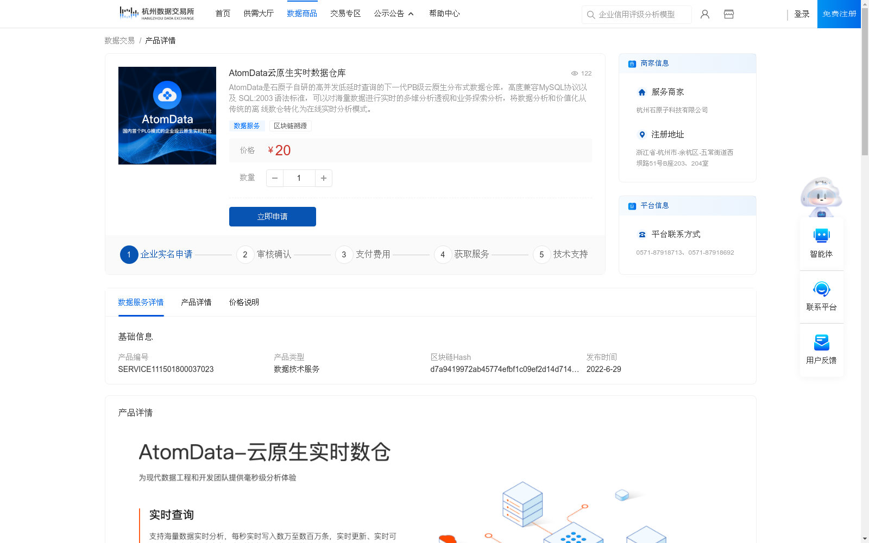Click product number SERVICE111501800037023
The width and height of the screenshot is (869, 543).
(x=166, y=369)
